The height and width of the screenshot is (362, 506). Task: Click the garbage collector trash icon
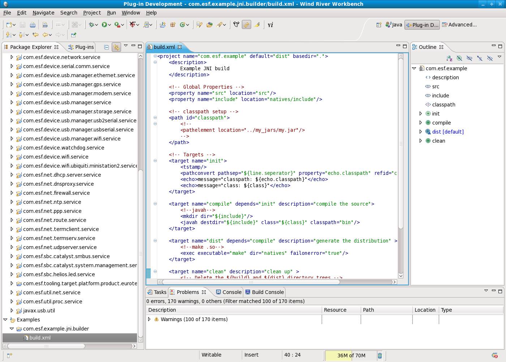[x=380, y=355]
